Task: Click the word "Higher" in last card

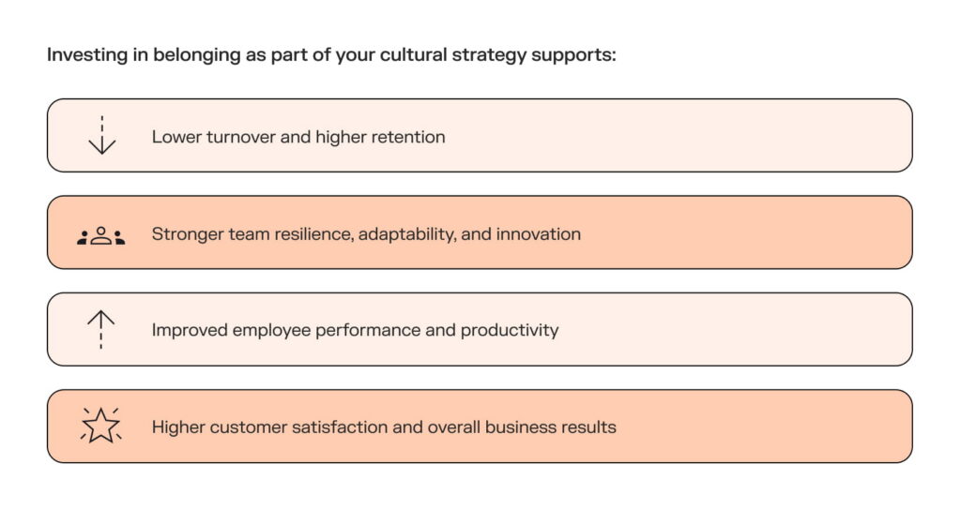Action: tap(176, 427)
